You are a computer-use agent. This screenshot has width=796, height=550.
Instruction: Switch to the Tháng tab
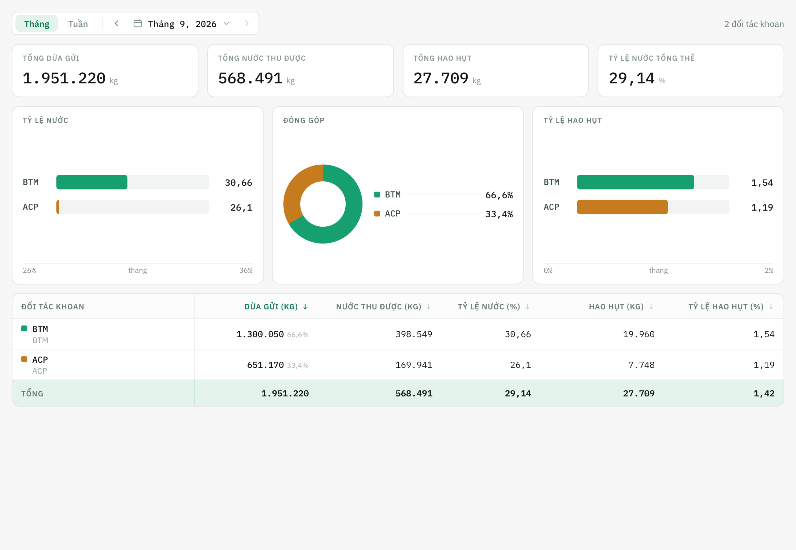pos(37,24)
